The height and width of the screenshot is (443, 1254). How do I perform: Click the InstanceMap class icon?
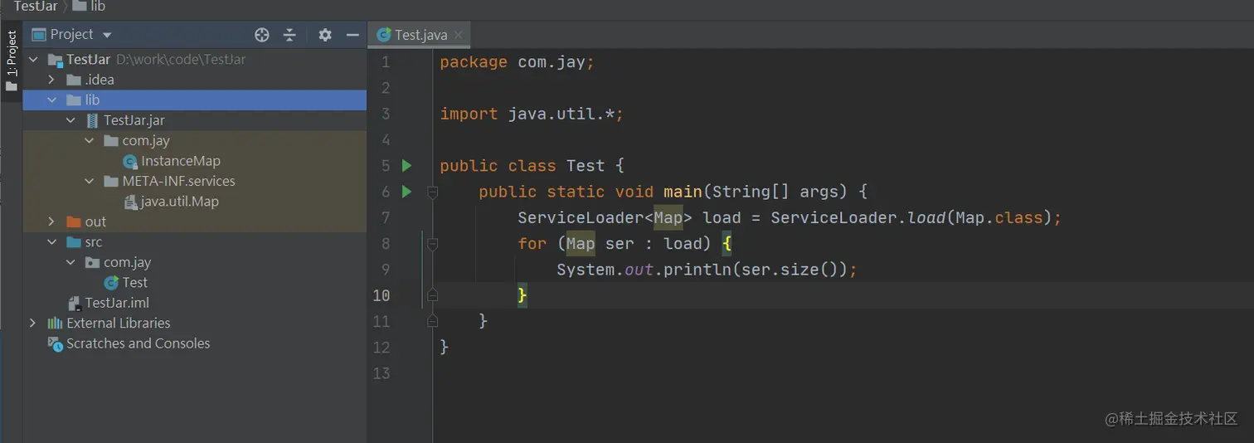coord(130,161)
